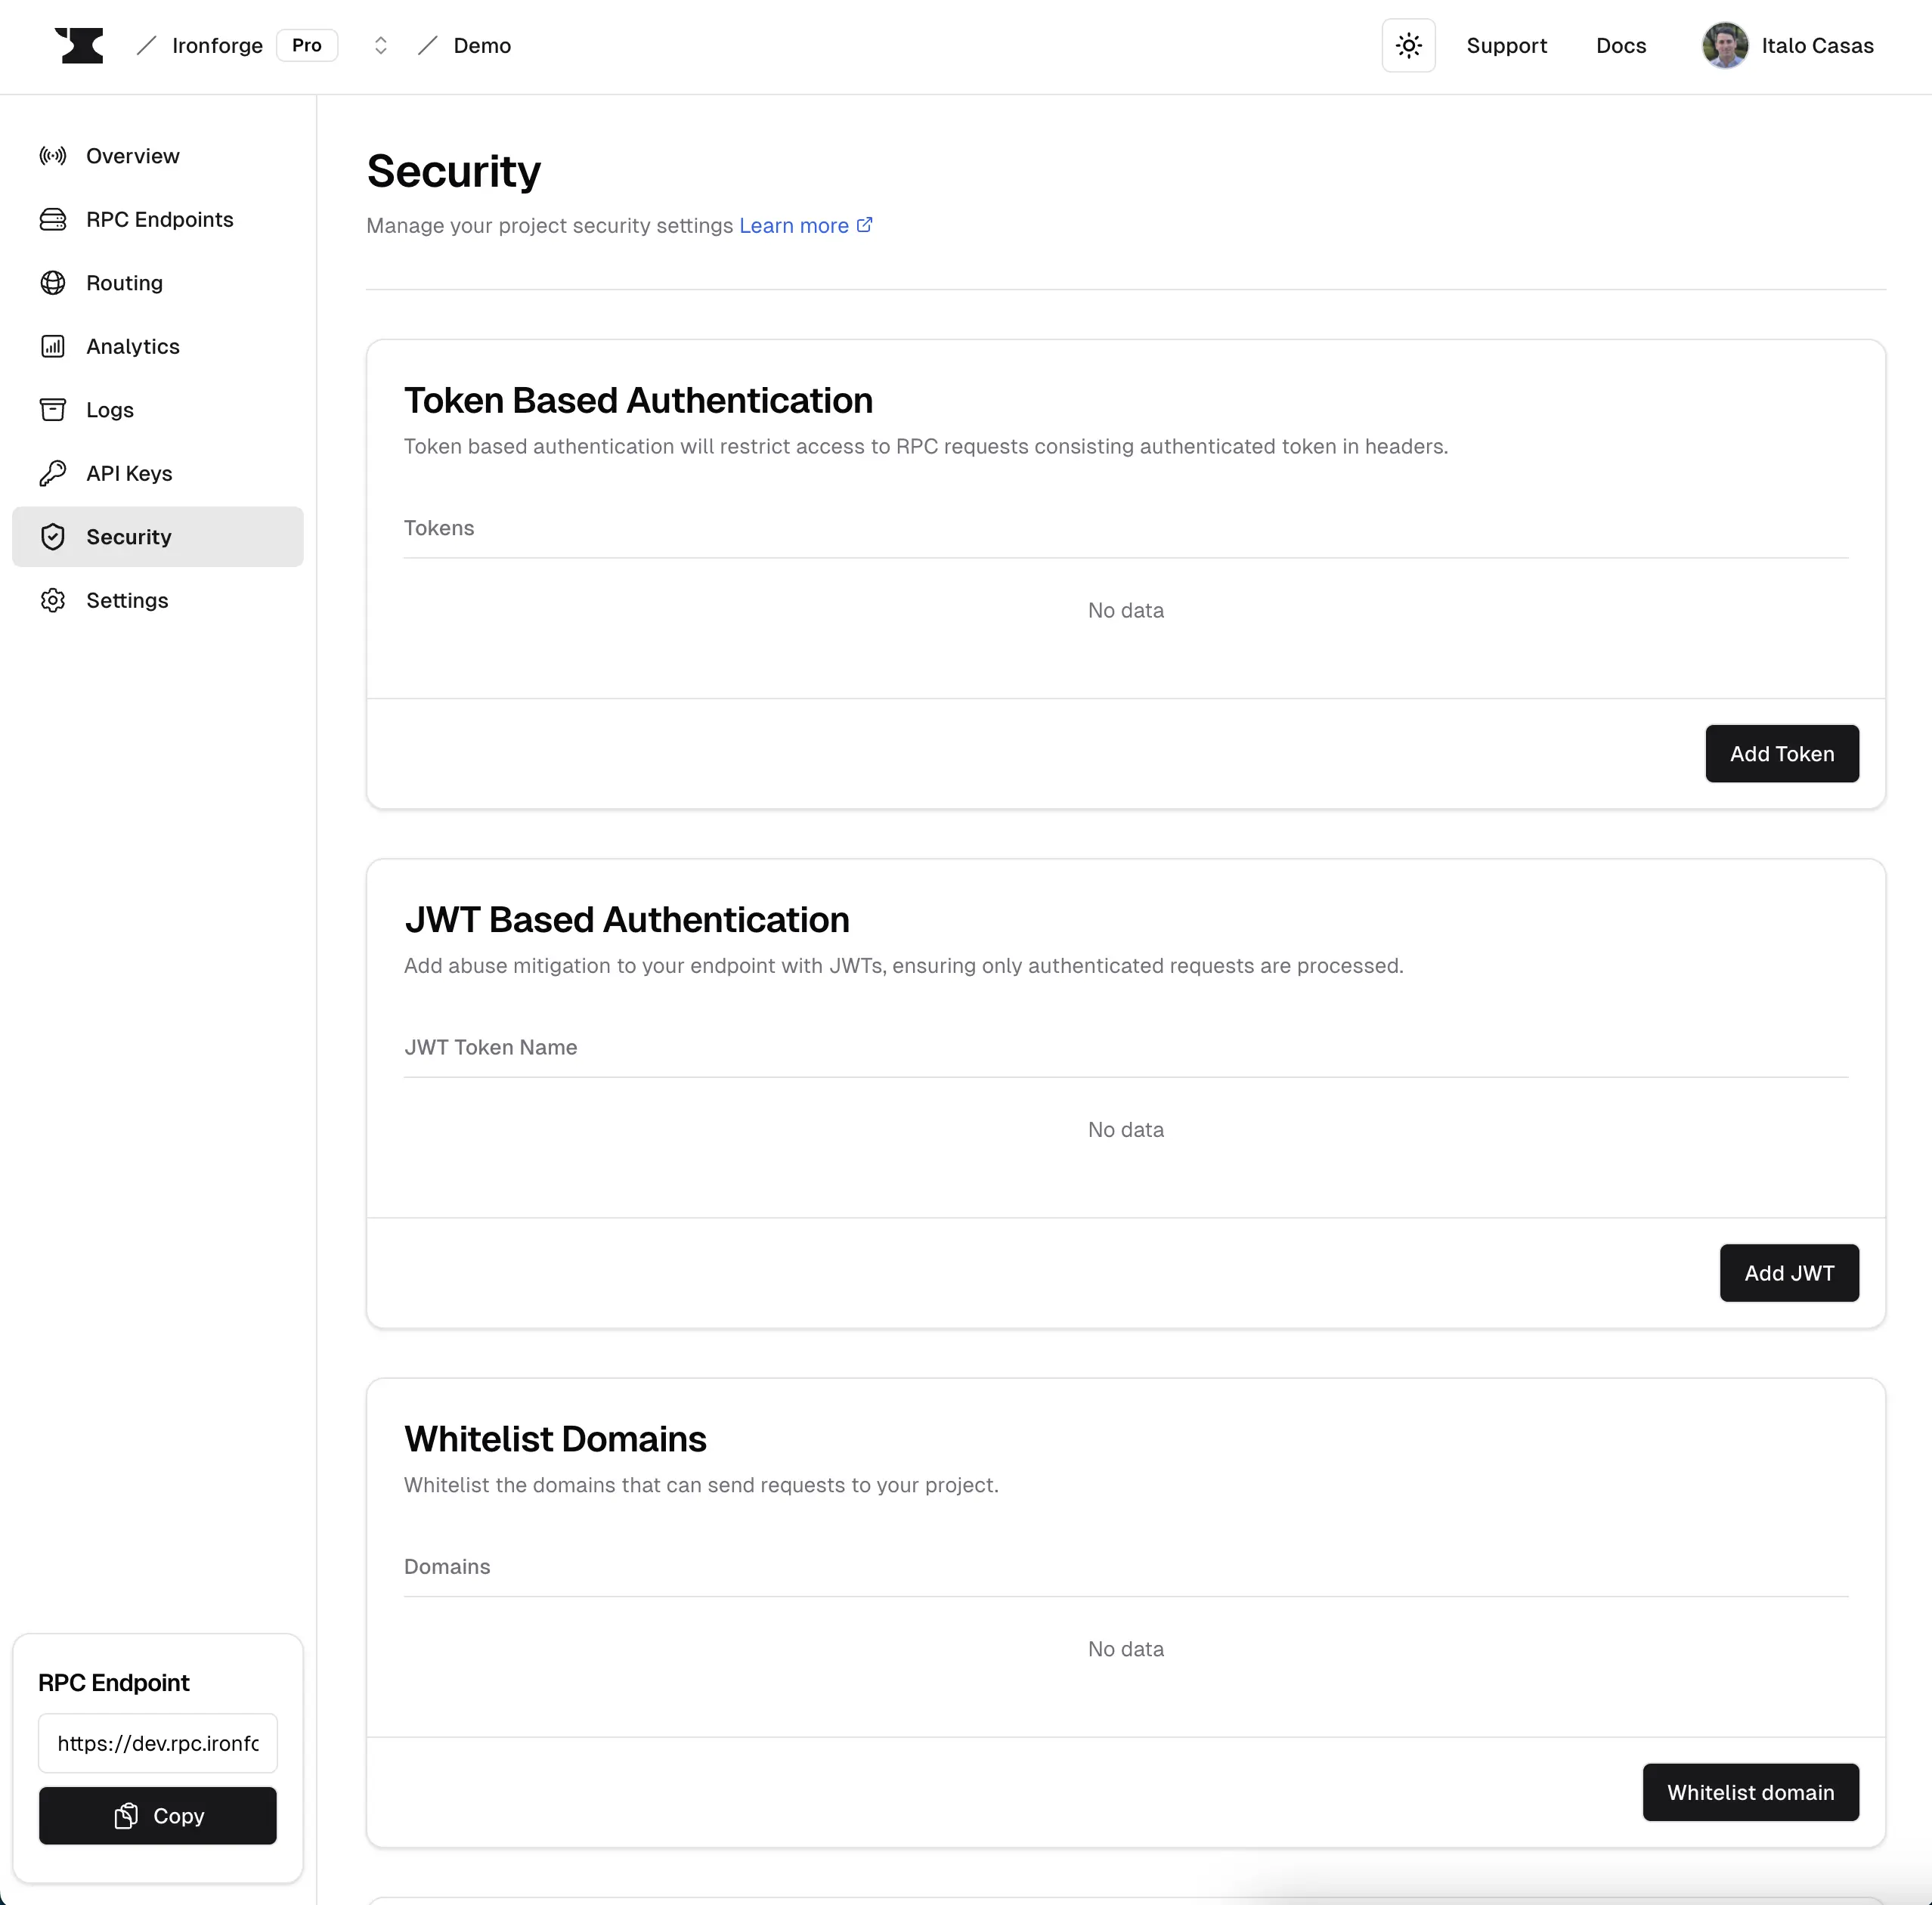Screen dimensions: 1932x1905
Task: Toggle the light/dark theme sun icon
Action: (x=1408, y=46)
